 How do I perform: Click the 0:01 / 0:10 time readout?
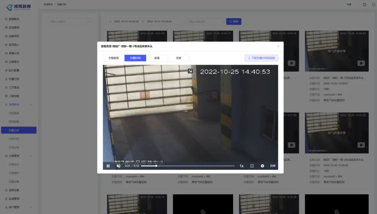tap(132, 166)
